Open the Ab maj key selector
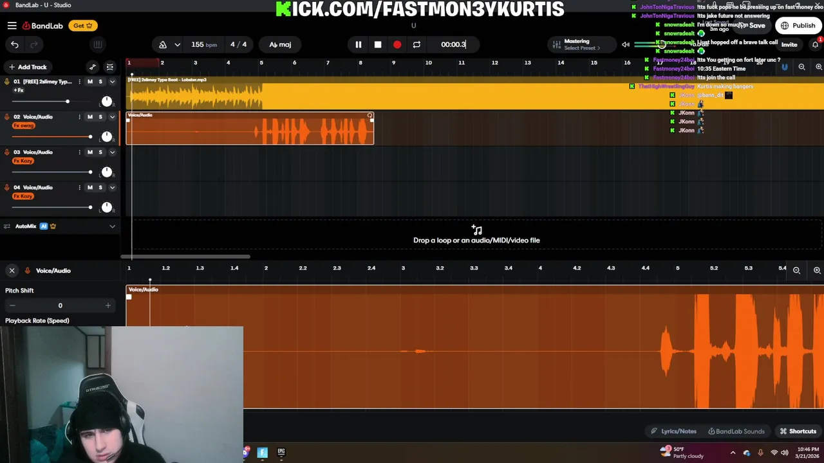This screenshot has width=824, height=463. pos(280,44)
